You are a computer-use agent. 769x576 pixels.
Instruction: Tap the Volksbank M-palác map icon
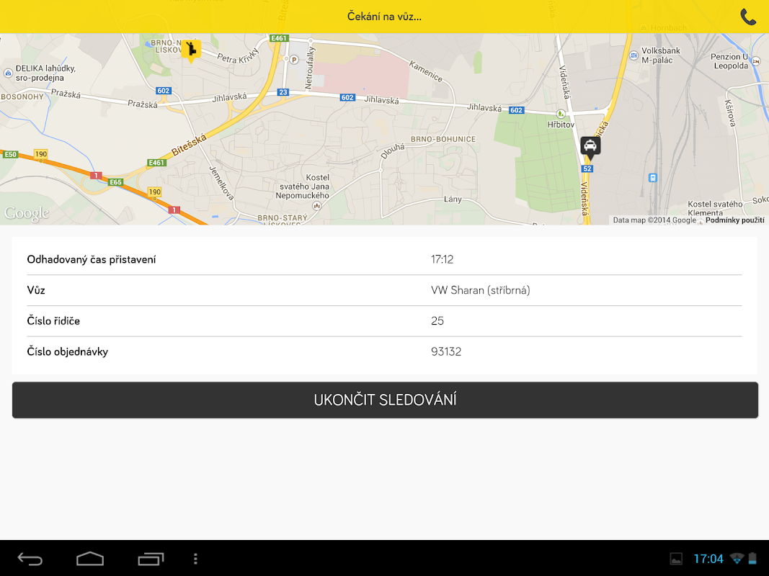[x=634, y=55]
